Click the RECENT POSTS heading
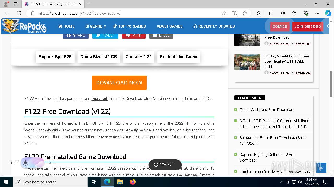The height and width of the screenshot is (187, 334). [250, 98]
